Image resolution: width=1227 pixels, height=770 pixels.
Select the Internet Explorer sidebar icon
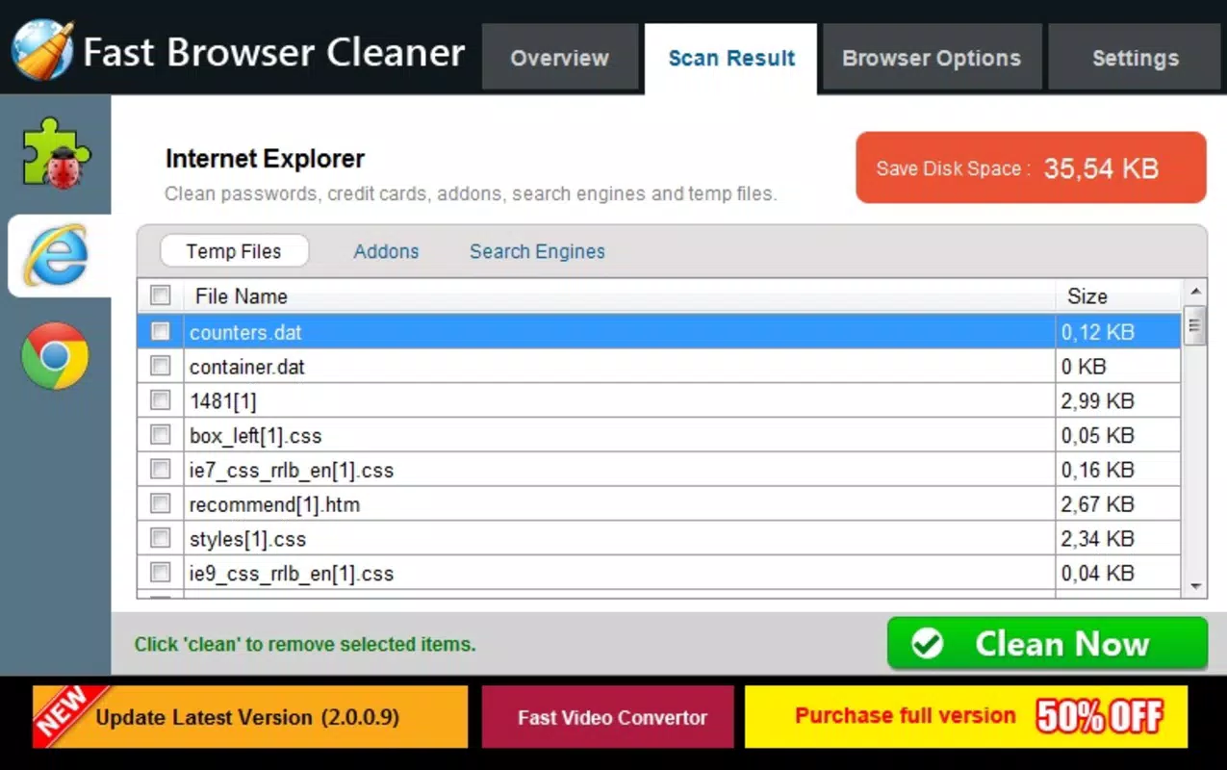tap(57, 255)
